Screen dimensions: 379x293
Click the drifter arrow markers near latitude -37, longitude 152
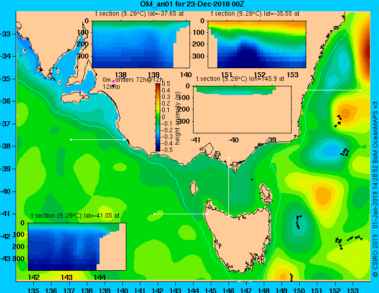tap(339, 121)
